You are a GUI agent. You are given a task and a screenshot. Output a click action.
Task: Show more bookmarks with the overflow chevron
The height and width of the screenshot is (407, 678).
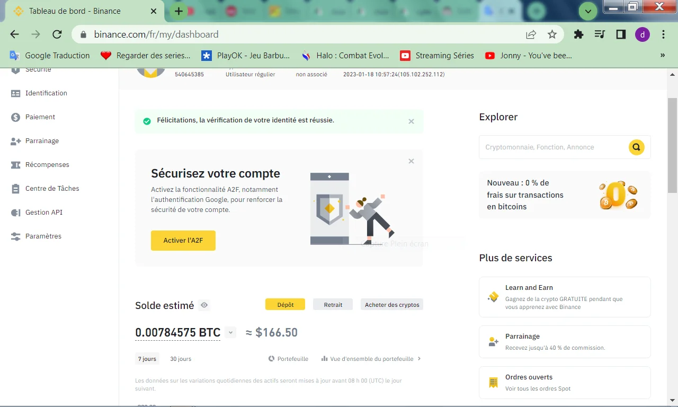point(662,55)
